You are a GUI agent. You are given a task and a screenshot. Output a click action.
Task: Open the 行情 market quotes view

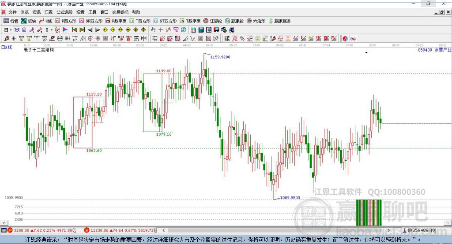(11, 21)
